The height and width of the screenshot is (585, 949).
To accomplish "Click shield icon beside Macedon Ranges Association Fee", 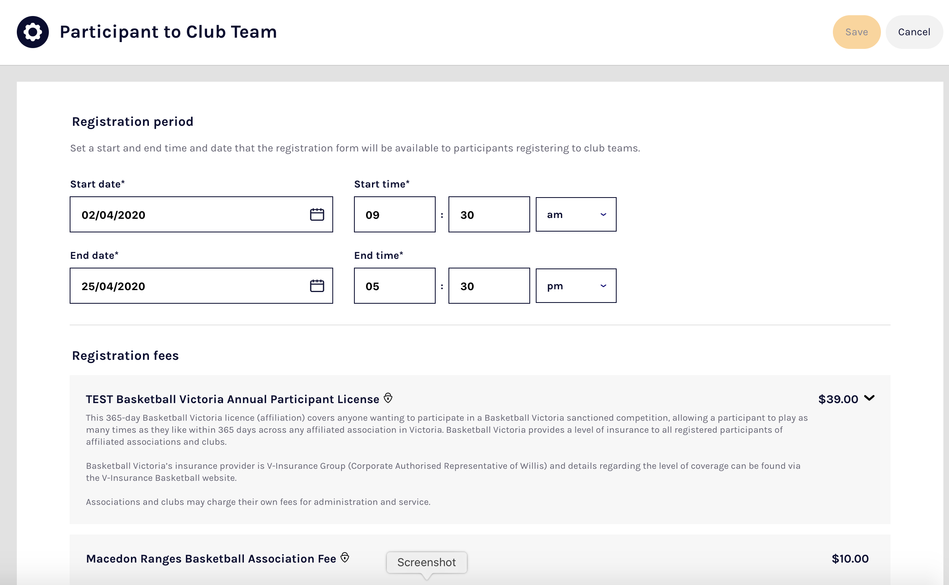I will click(x=345, y=557).
